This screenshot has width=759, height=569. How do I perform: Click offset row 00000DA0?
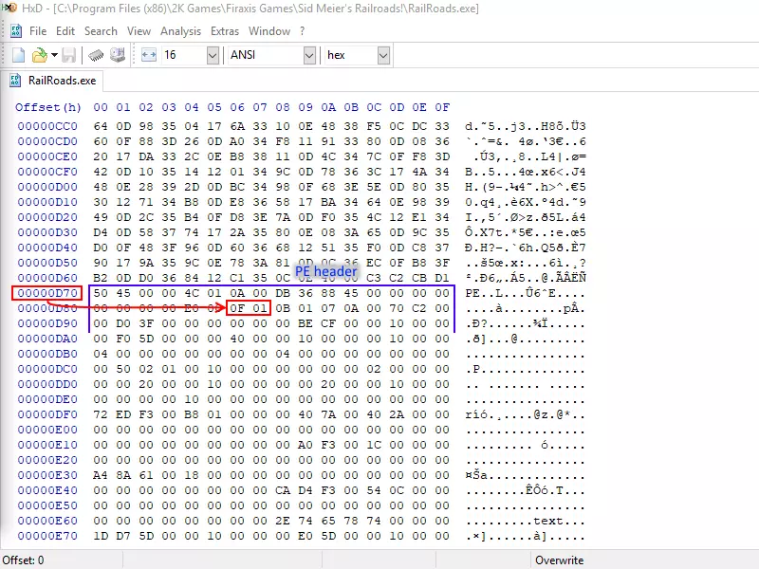coord(47,339)
